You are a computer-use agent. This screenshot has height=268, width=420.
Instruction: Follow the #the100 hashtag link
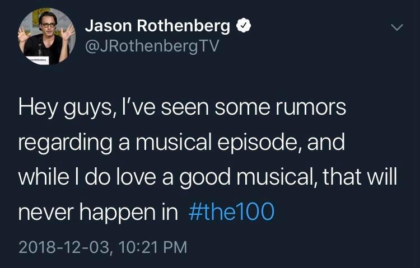228,211
